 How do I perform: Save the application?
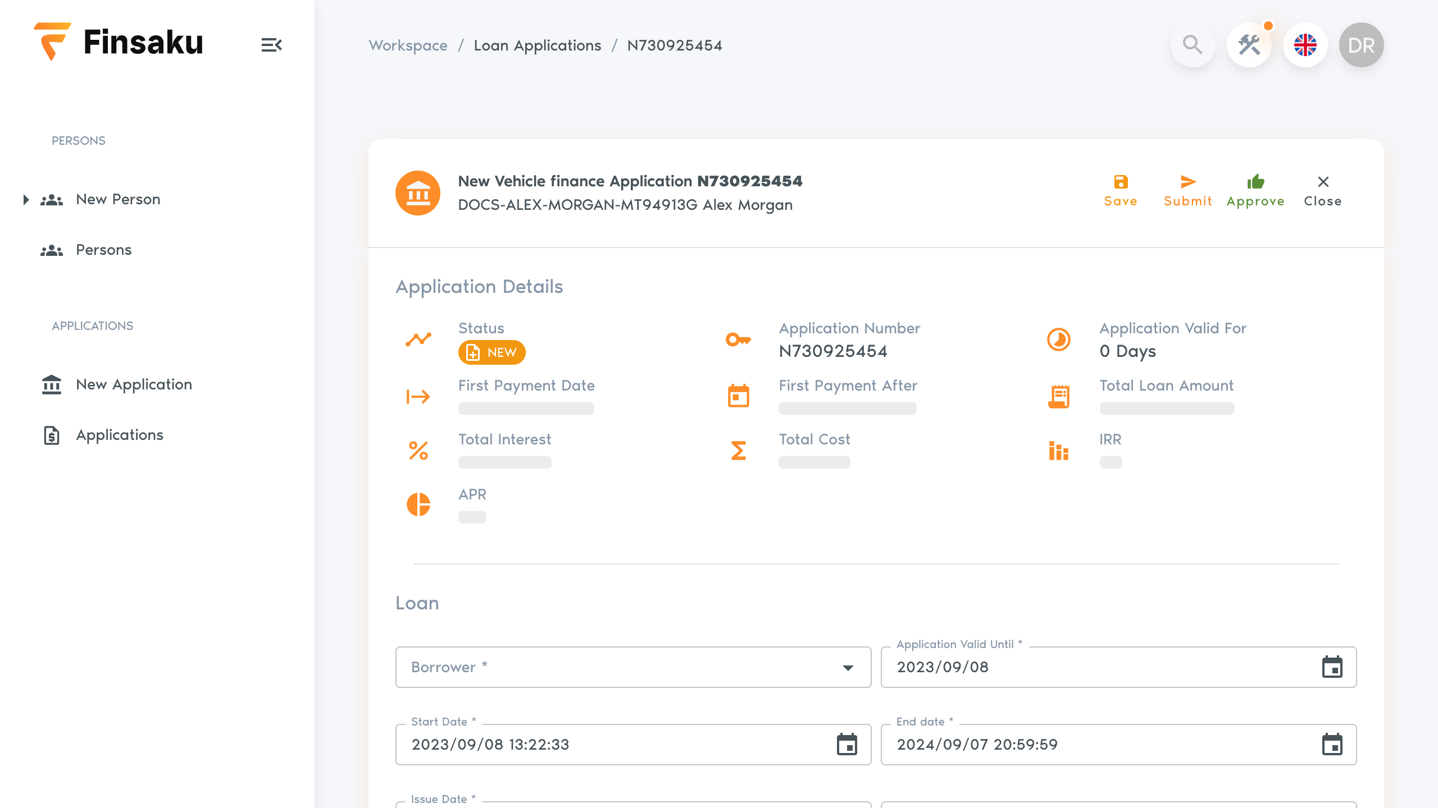(1121, 191)
